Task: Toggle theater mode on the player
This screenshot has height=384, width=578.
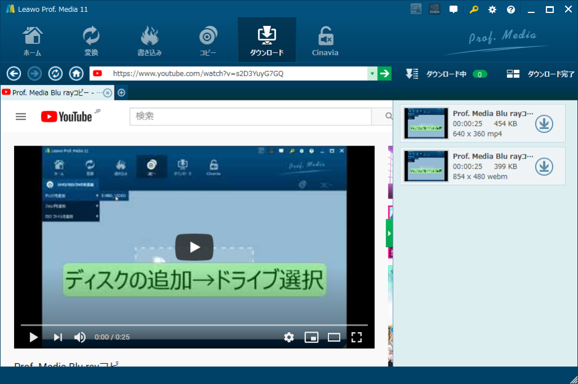Action: [334, 337]
